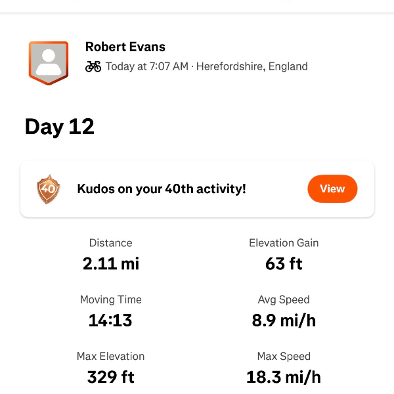The height and width of the screenshot is (394, 394).
Task: Click the Elevation Gain 63 ft stat
Action: (x=284, y=264)
